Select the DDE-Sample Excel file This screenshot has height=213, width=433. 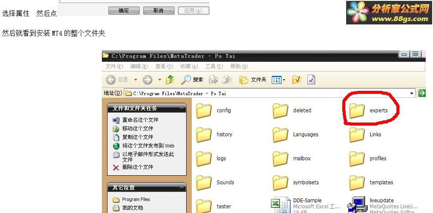[x=305, y=205]
